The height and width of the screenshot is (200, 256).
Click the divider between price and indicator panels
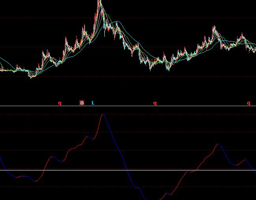[x=128, y=106]
